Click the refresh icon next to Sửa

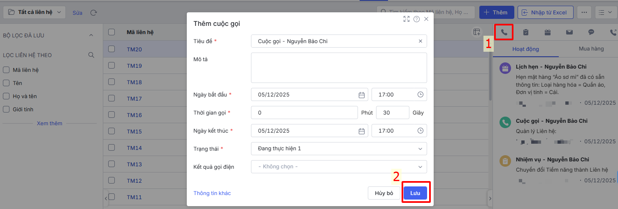(93, 13)
